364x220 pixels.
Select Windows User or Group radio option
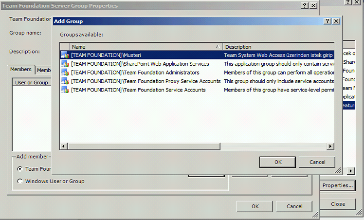pyautogui.click(x=20, y=181)
